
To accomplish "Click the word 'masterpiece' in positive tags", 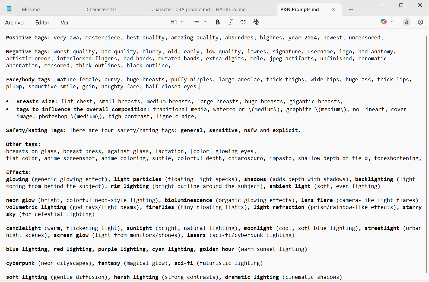I will pos(103,37).
